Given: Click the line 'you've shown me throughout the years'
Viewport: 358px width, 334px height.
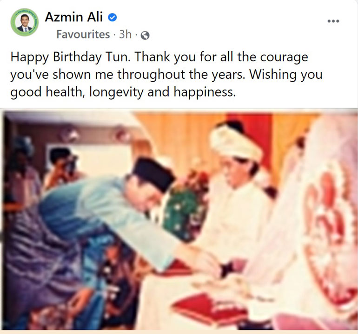Looking at the screenshot, I should click(127, 75).
